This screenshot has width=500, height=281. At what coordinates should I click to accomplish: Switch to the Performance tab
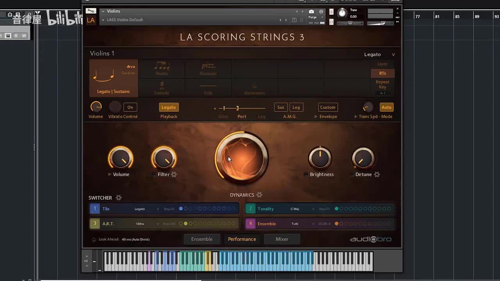[x=242, y=239]
